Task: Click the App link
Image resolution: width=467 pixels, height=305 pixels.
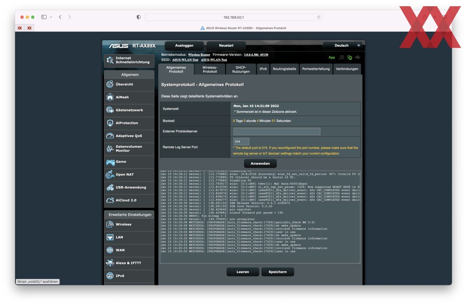Action: click(332, 58)
